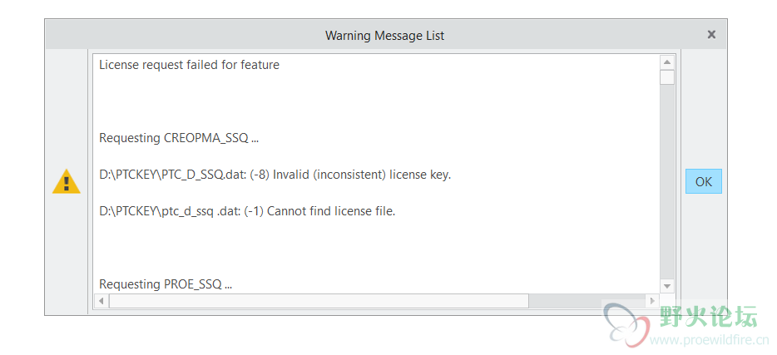The image size is (777, 355).
Task: Click horizontal scrollbar track right of the thumb
Action: coord(586,300)
